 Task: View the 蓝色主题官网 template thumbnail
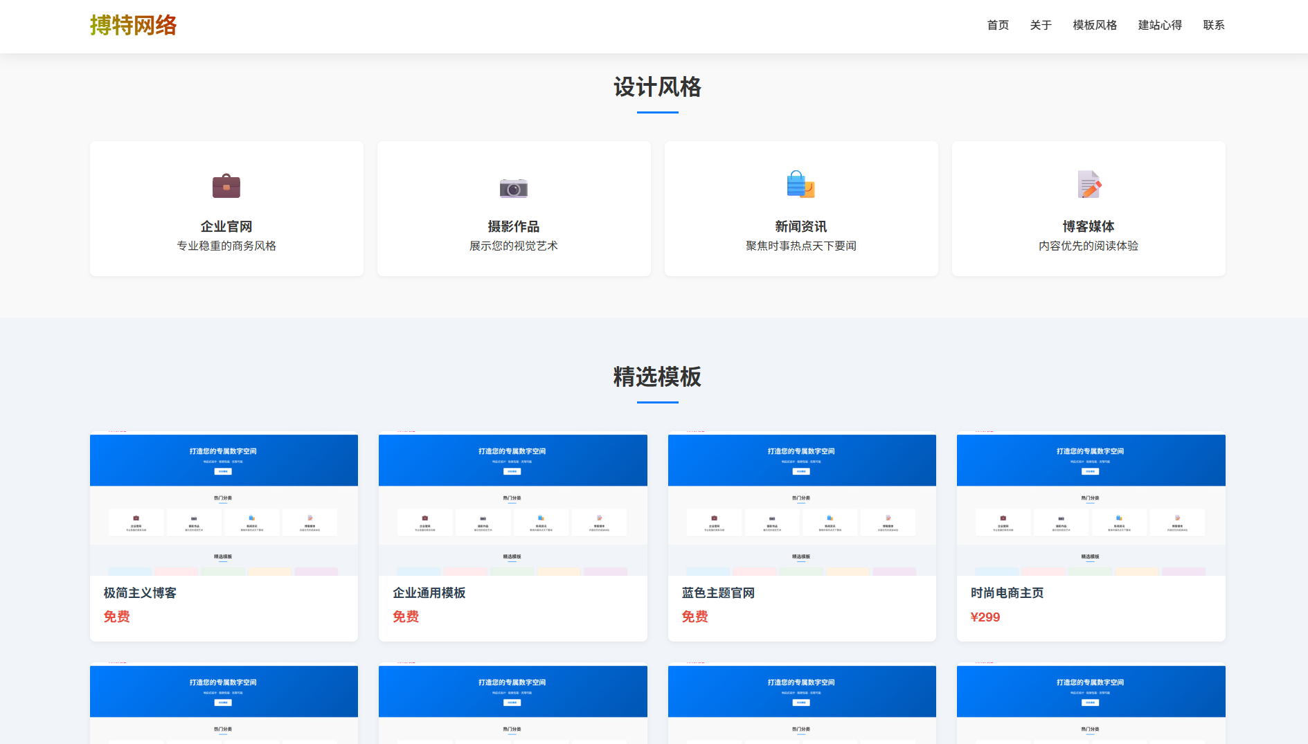pyautogui.click(x=801, y=504)
